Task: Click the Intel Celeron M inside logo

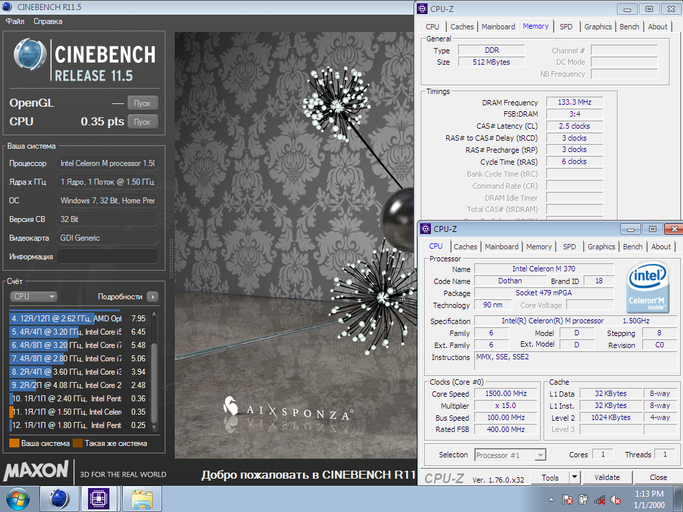Action: [x=647, y=288]
